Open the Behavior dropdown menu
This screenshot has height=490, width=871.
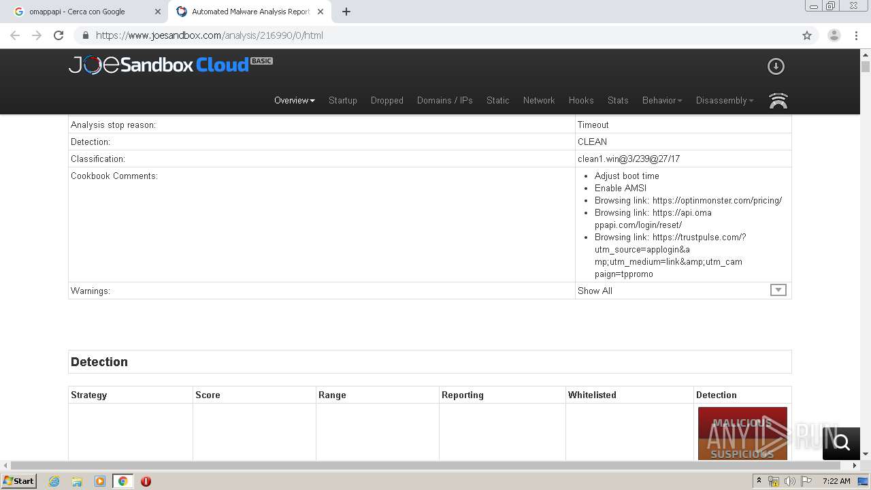(662, 100)
